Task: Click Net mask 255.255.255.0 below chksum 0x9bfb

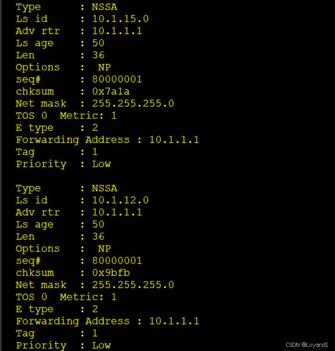Action: (133, 285)
